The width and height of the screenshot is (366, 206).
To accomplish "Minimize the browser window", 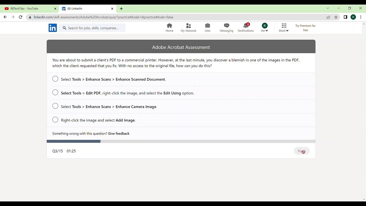I will click(339, 8).
